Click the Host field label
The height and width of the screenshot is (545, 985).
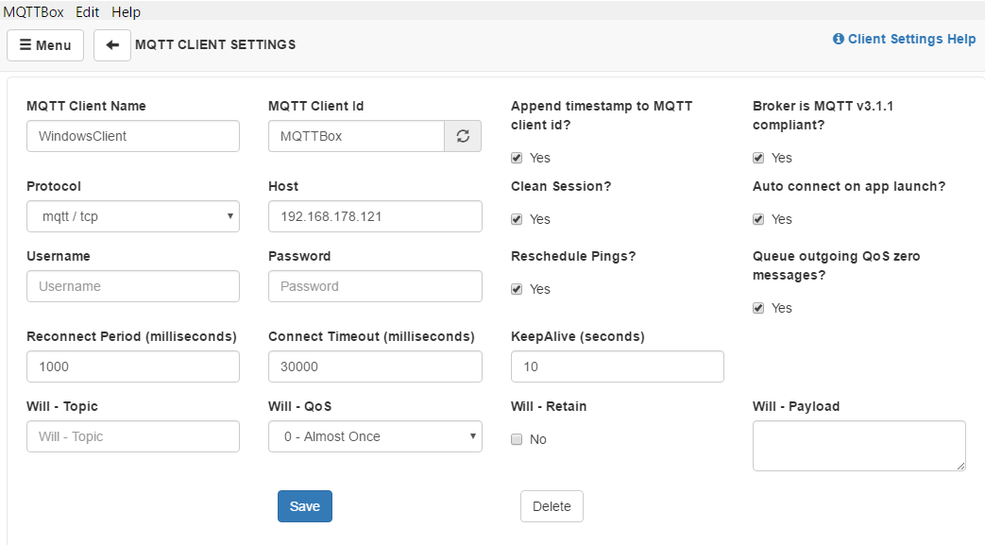[283, 186]
